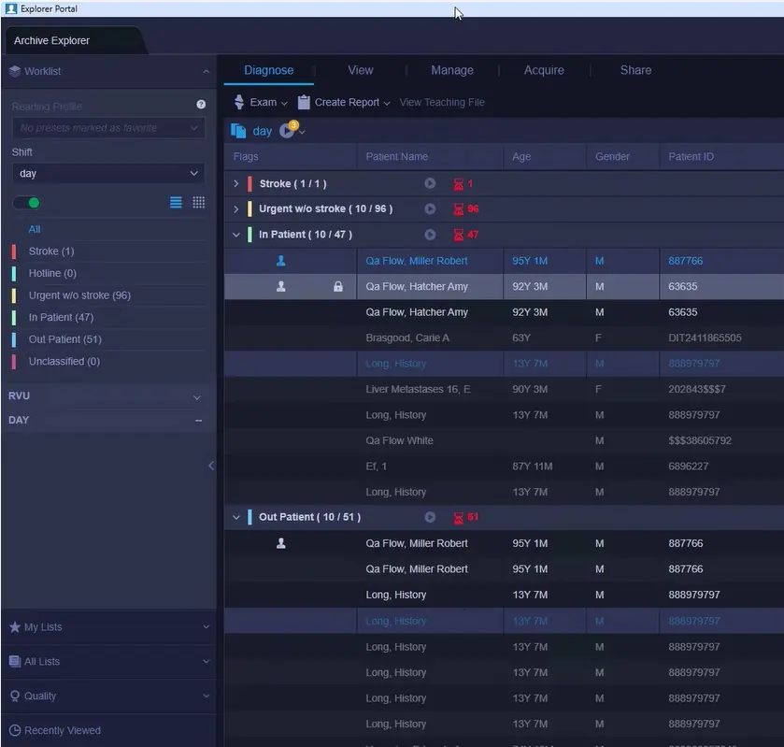784x747 pixels.
Task: Sort by Age column header
Action: click(x=521, y=157)
